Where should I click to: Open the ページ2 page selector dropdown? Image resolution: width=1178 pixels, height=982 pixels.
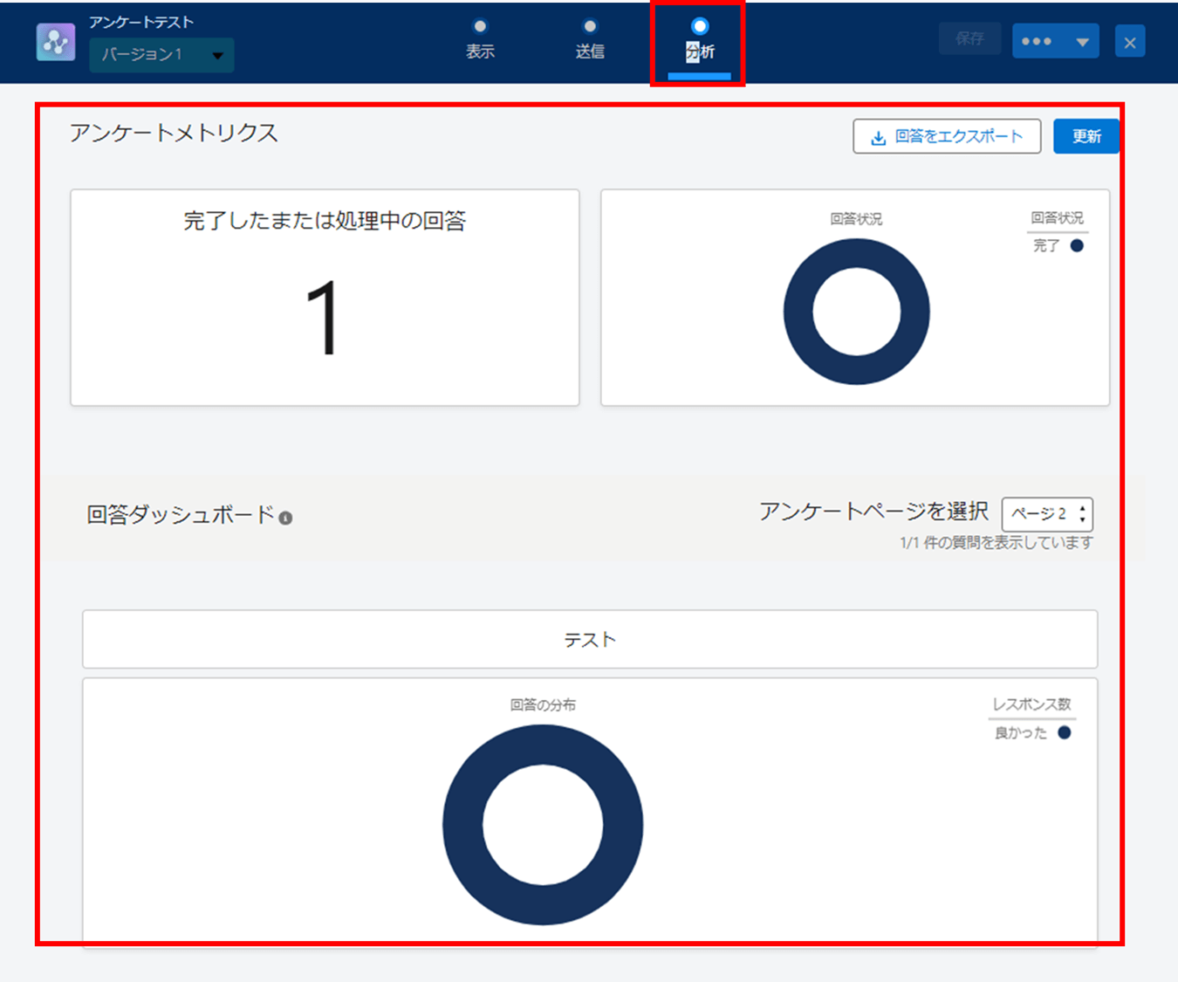click(x=1045, y=514)
